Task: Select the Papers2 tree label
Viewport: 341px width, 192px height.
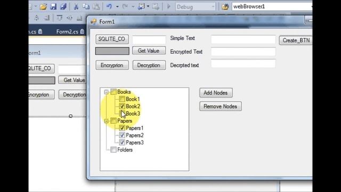Action: 135,135
